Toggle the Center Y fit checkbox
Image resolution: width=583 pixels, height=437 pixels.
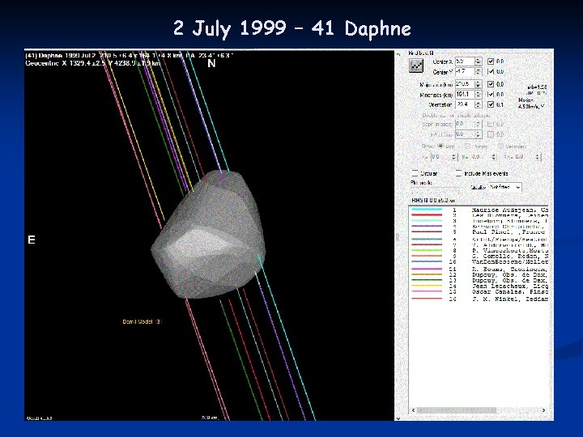pyautogui.click(x=491, y=71)
